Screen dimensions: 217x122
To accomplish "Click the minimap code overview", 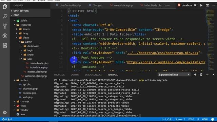I will pos(210,40).
